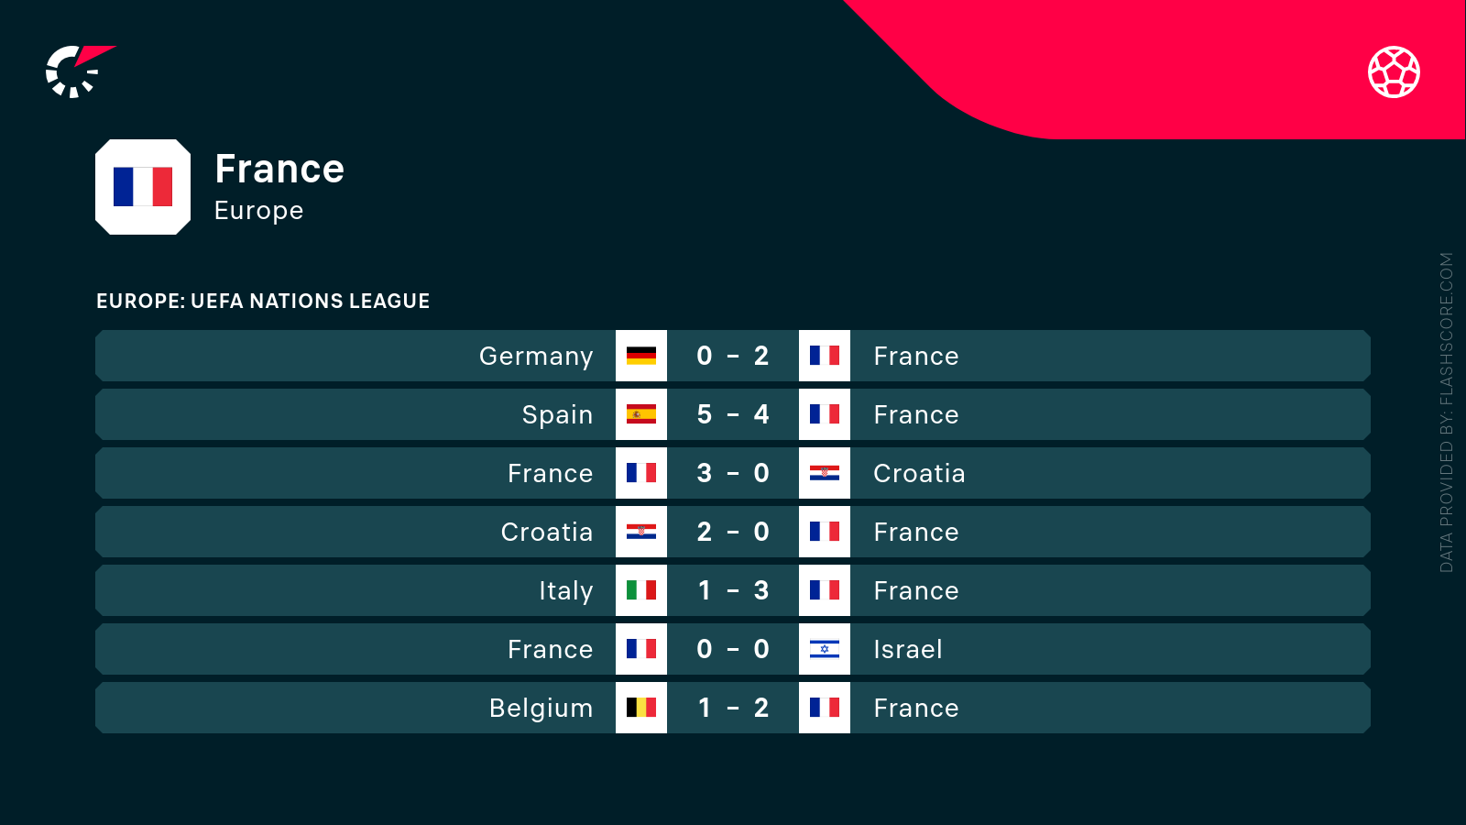Click the Spain flag icon
The image size is (1466, 825).
pos(641,414)
